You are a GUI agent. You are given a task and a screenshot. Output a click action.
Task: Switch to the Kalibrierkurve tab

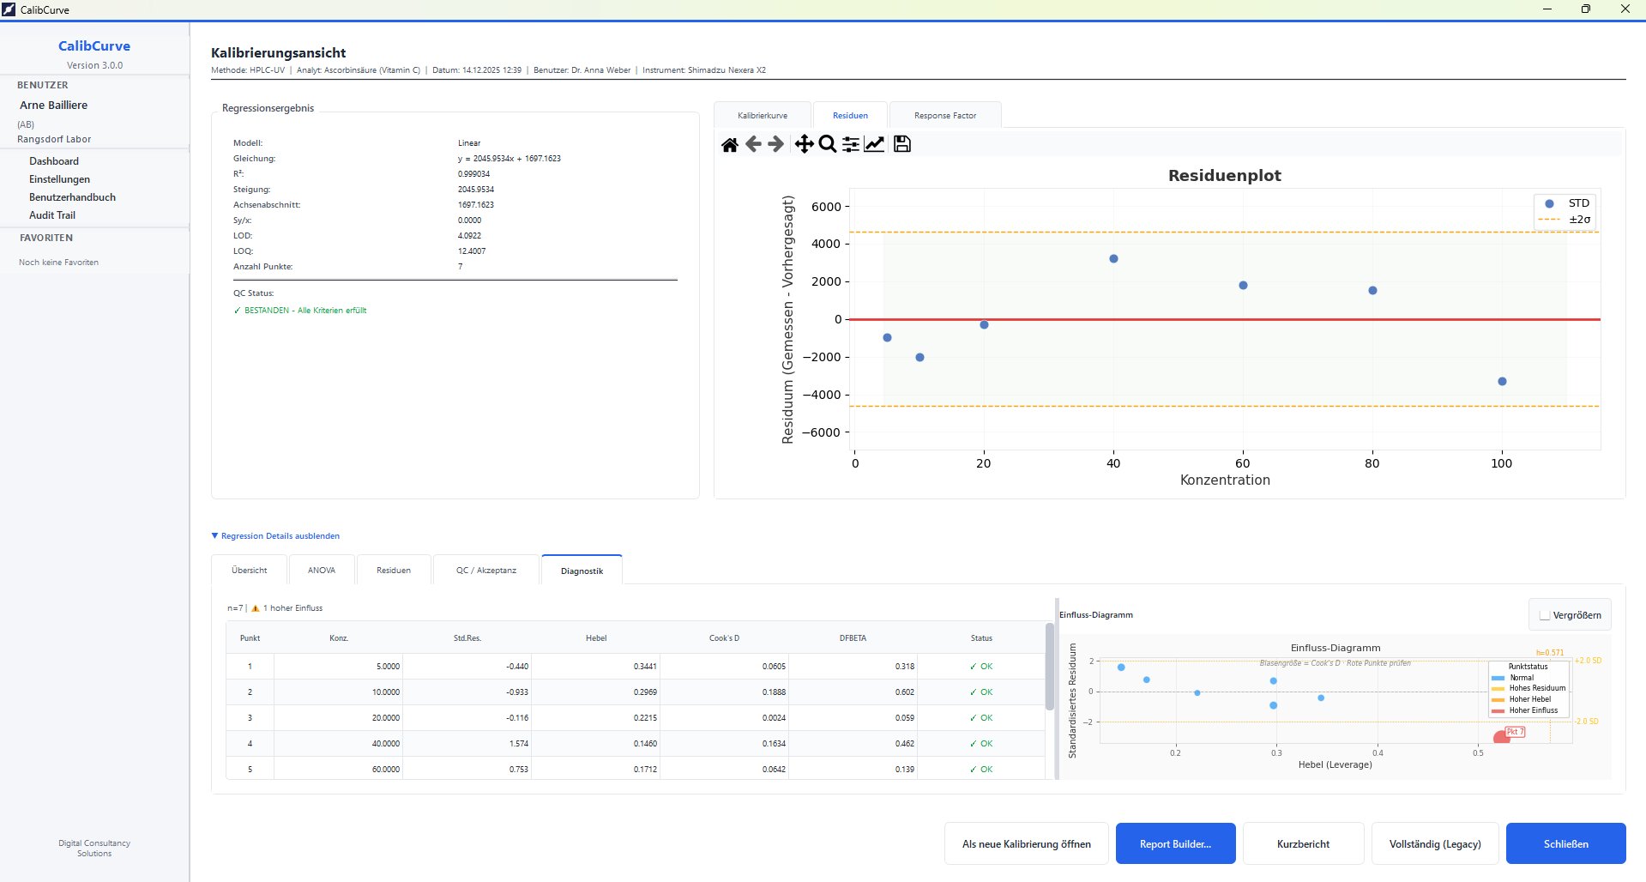(x=762, y=116)
